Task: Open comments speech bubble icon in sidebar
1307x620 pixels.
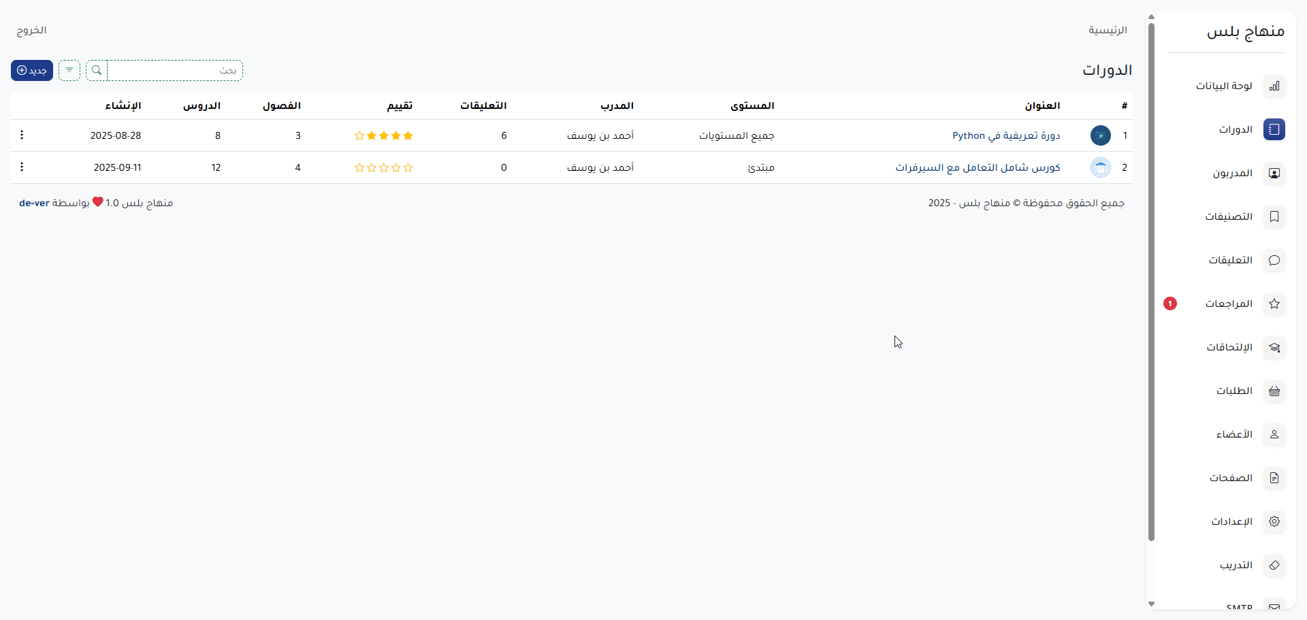Action: click(1274, 260)
